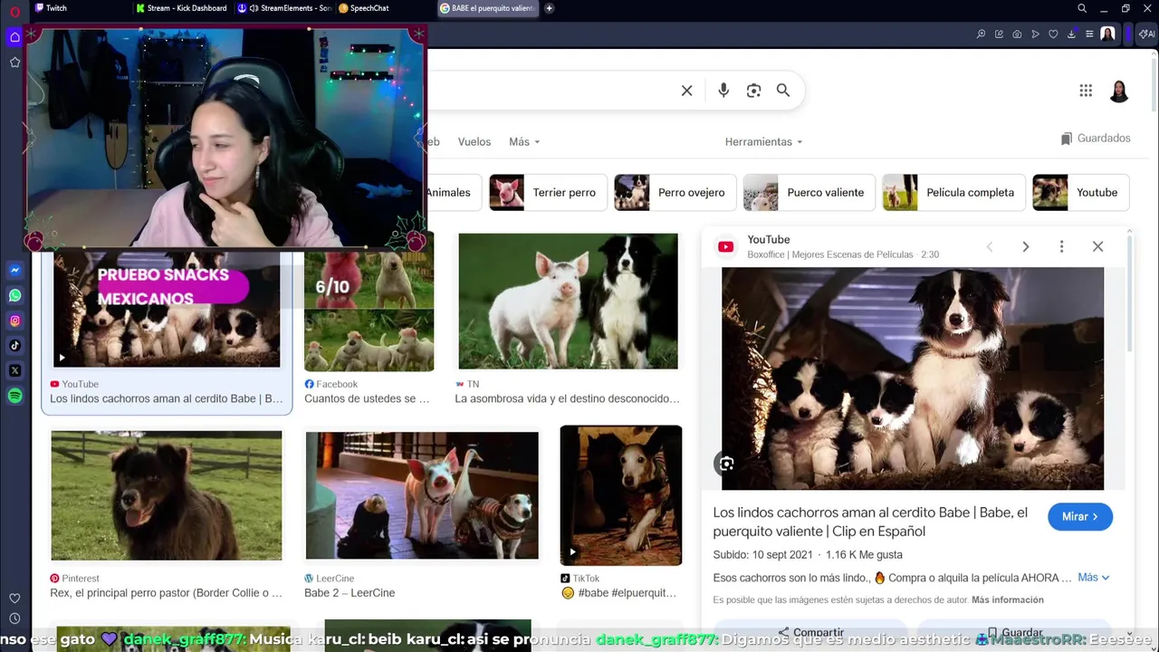The height and width of the screenshot is (652, 1159).
Task: Go to next image in preview panel
Action: (1026, 246)
